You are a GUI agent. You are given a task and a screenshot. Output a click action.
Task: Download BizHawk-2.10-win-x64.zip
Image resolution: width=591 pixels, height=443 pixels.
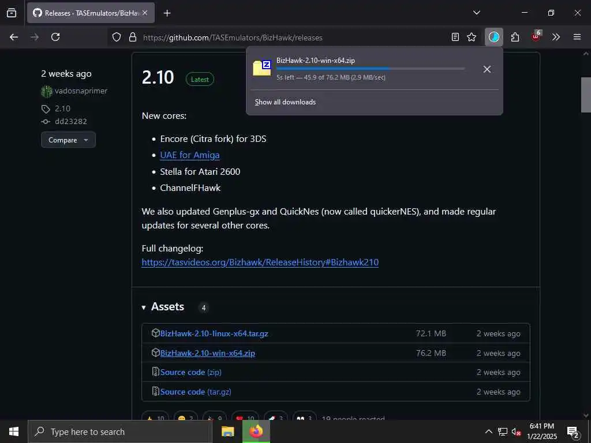pos(208,353)
